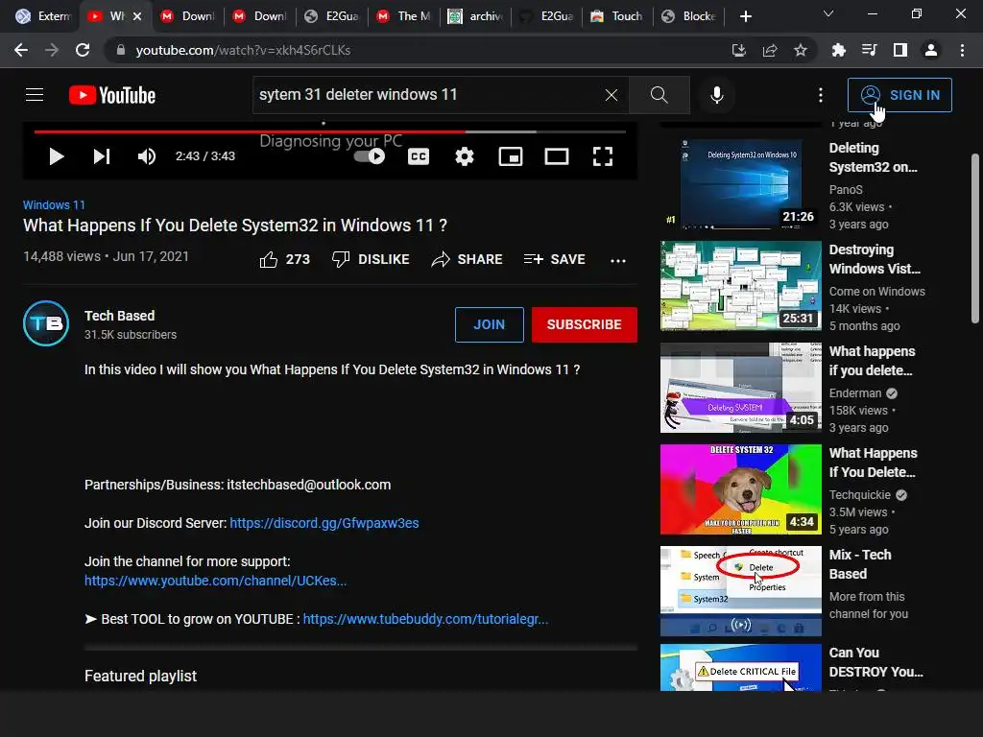This screenshot has width=983, height=737.
Task: Open the Tech Based channel avatar
Action: tap(46, 323)
